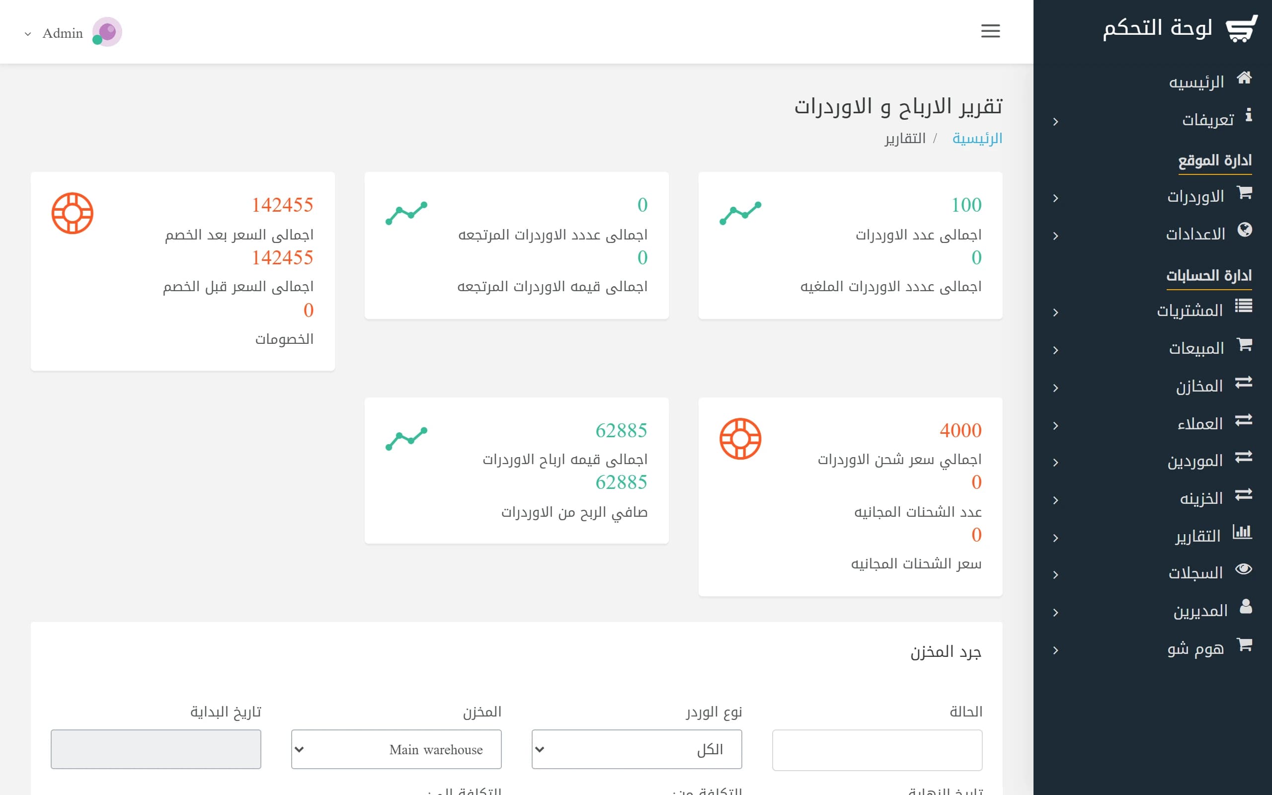Image resolution: width=1272 pixels, height=795 pixels.
Task: Expand the تعريفات submenu chevron
Action: [x=1055, y=122]
